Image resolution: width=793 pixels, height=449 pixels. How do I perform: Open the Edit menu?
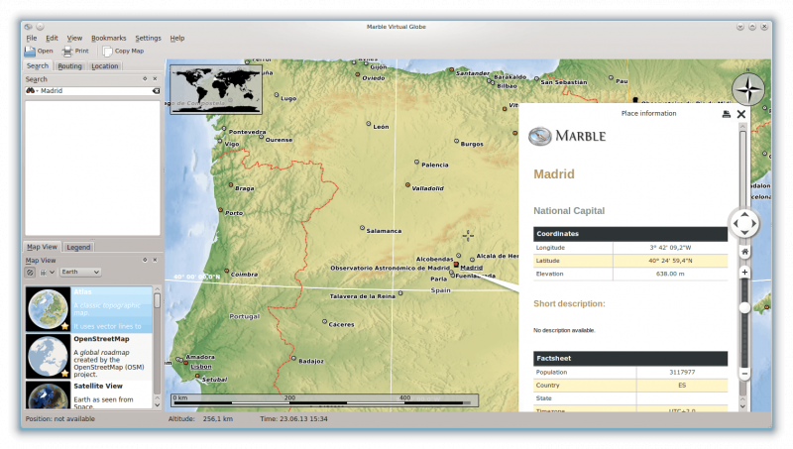[52, 38]
